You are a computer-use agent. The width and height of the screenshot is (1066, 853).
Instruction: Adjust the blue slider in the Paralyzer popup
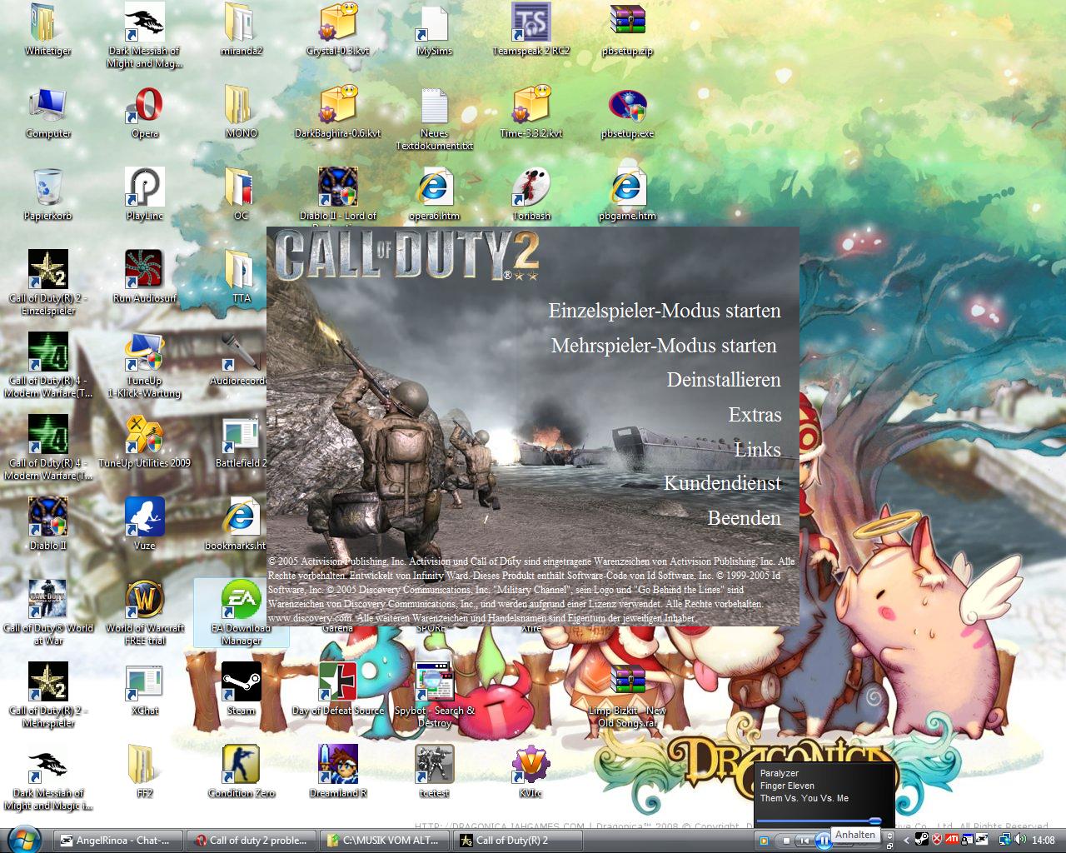(874, 821)
